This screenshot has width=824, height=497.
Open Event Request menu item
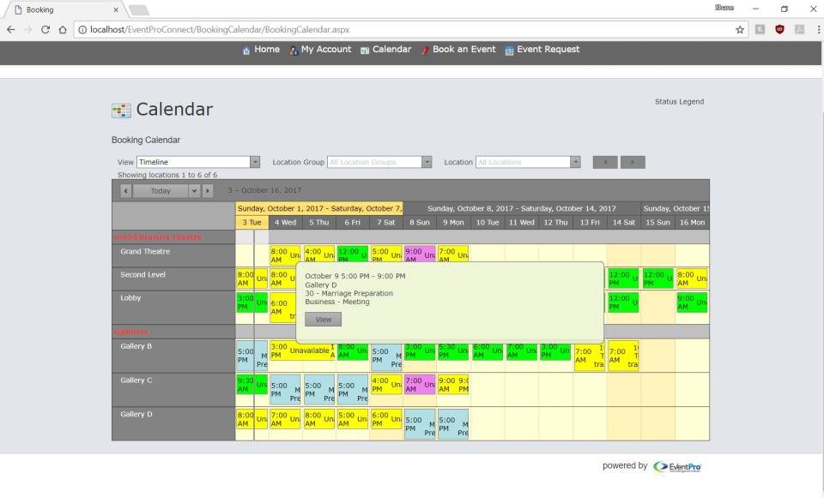548,50
